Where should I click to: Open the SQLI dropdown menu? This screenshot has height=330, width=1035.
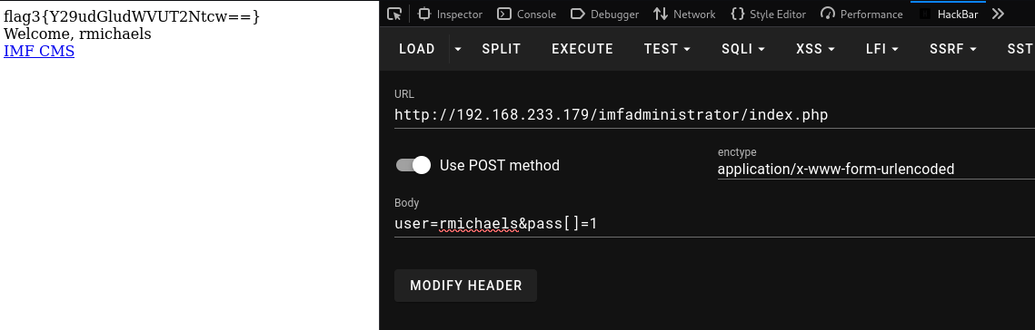743,49
